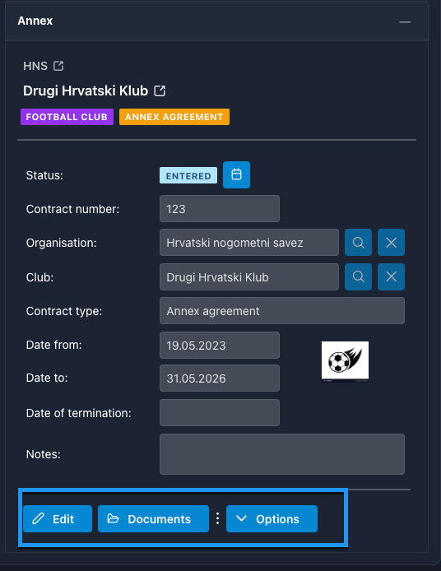Click the Edit button
Image resolution: width=441 pixels, height=571 pixels.
tap(58, 518)
